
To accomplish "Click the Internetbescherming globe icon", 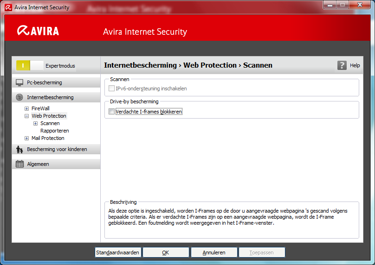I will click(x=19, y=97).
